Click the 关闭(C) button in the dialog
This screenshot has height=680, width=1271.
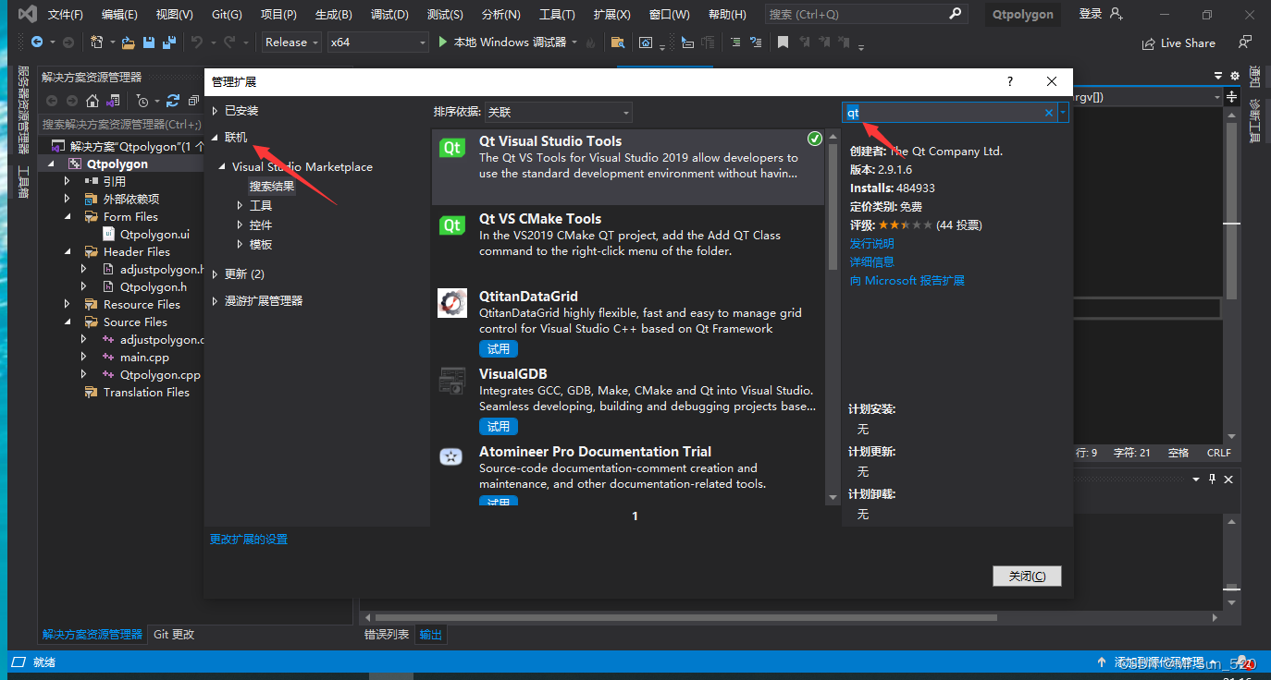point(1027,576)
